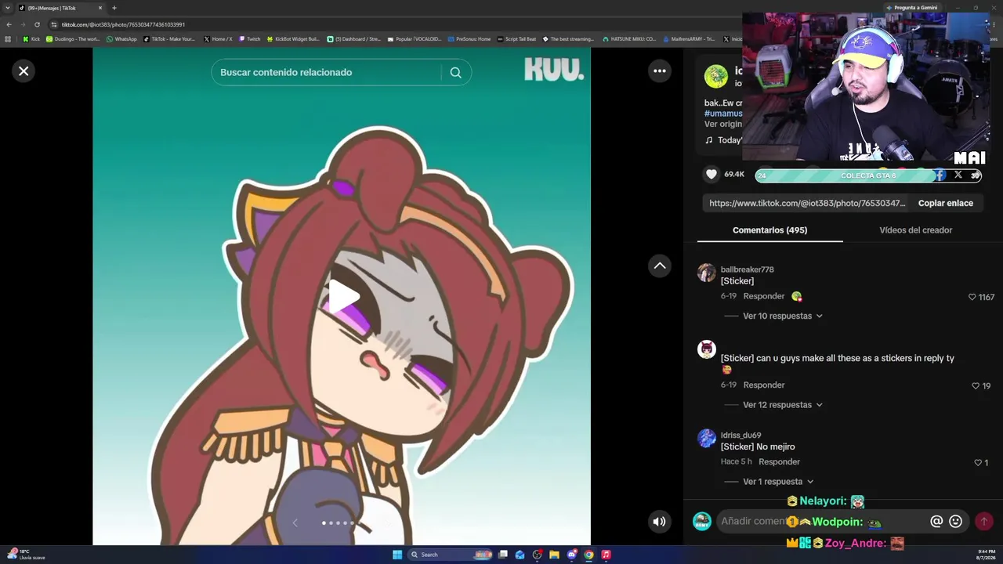Open the 'Script Tail Beat' bookmark

pyautogui.click(x=516, y=39)
